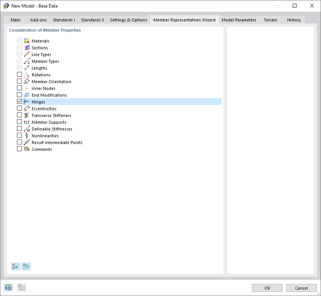Viewport: 321px width, 296px height.
Task: Select the Member Representatives Wizard tab
Action: (184, 20)
